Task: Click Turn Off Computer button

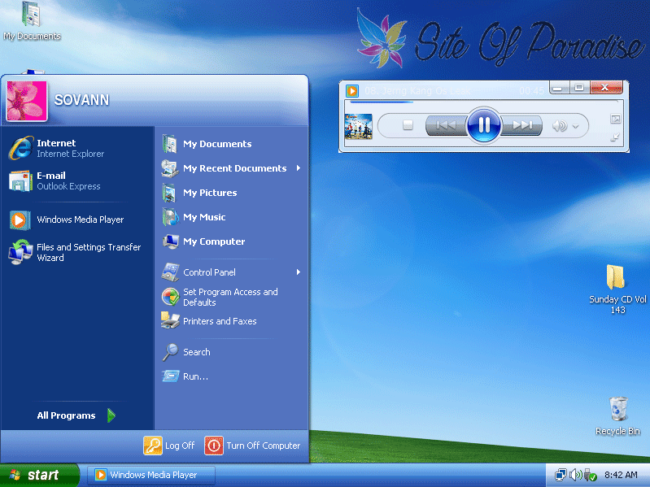Action: tap(252, 446)
